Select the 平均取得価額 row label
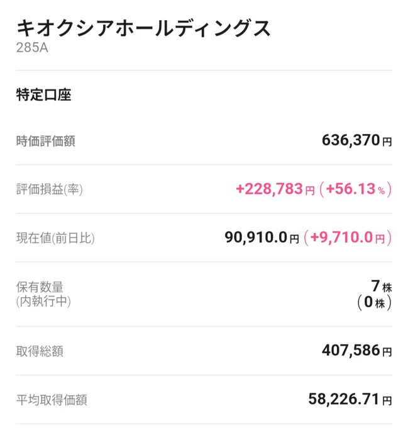Image resolution: width=408 pixels, height=428 pixels. pos(52,400)
